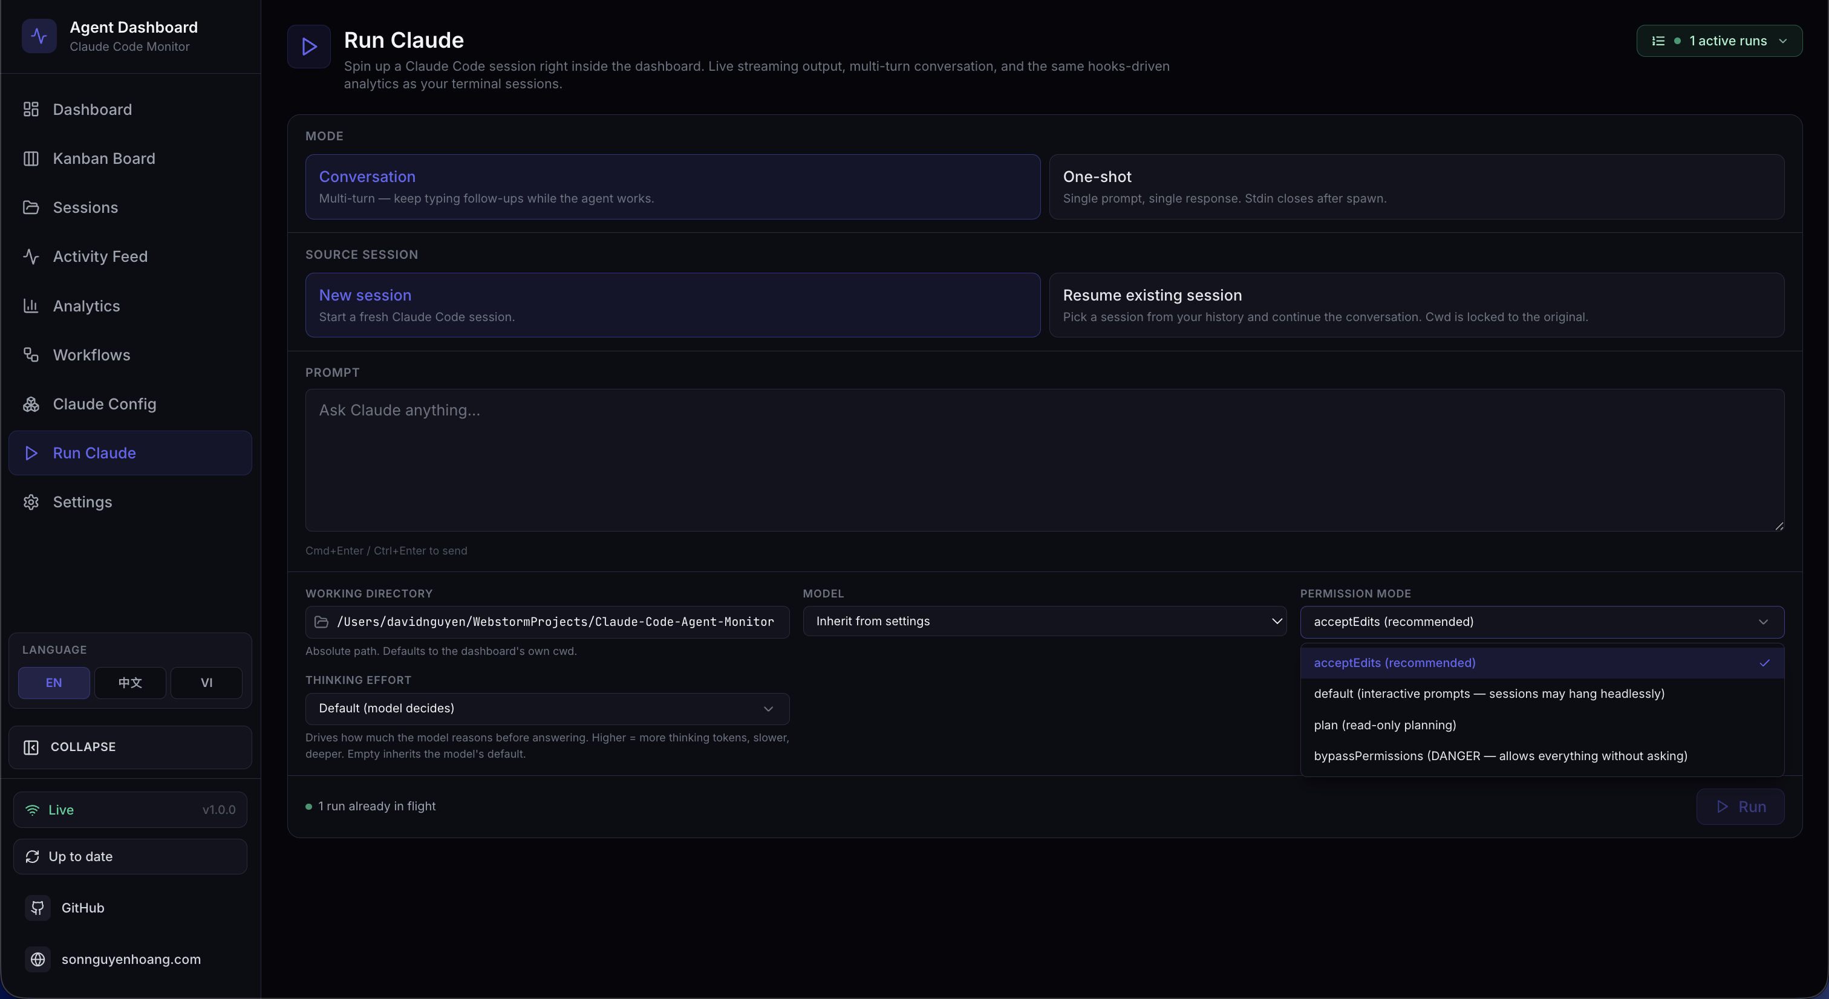Click the chevron on Permission Mode select
Image resolution: width=1829 pixels, height=999 pixels.
click(1763, 622)
